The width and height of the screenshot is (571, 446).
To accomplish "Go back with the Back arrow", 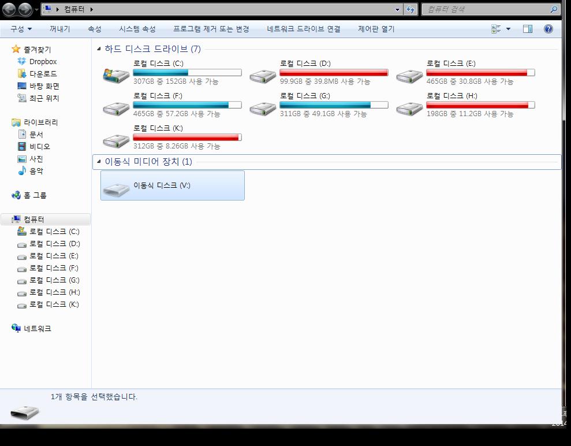I will point(9,9).
